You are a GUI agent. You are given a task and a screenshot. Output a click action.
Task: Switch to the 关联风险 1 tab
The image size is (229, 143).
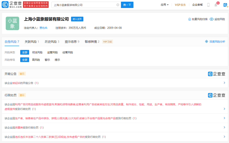32,42
